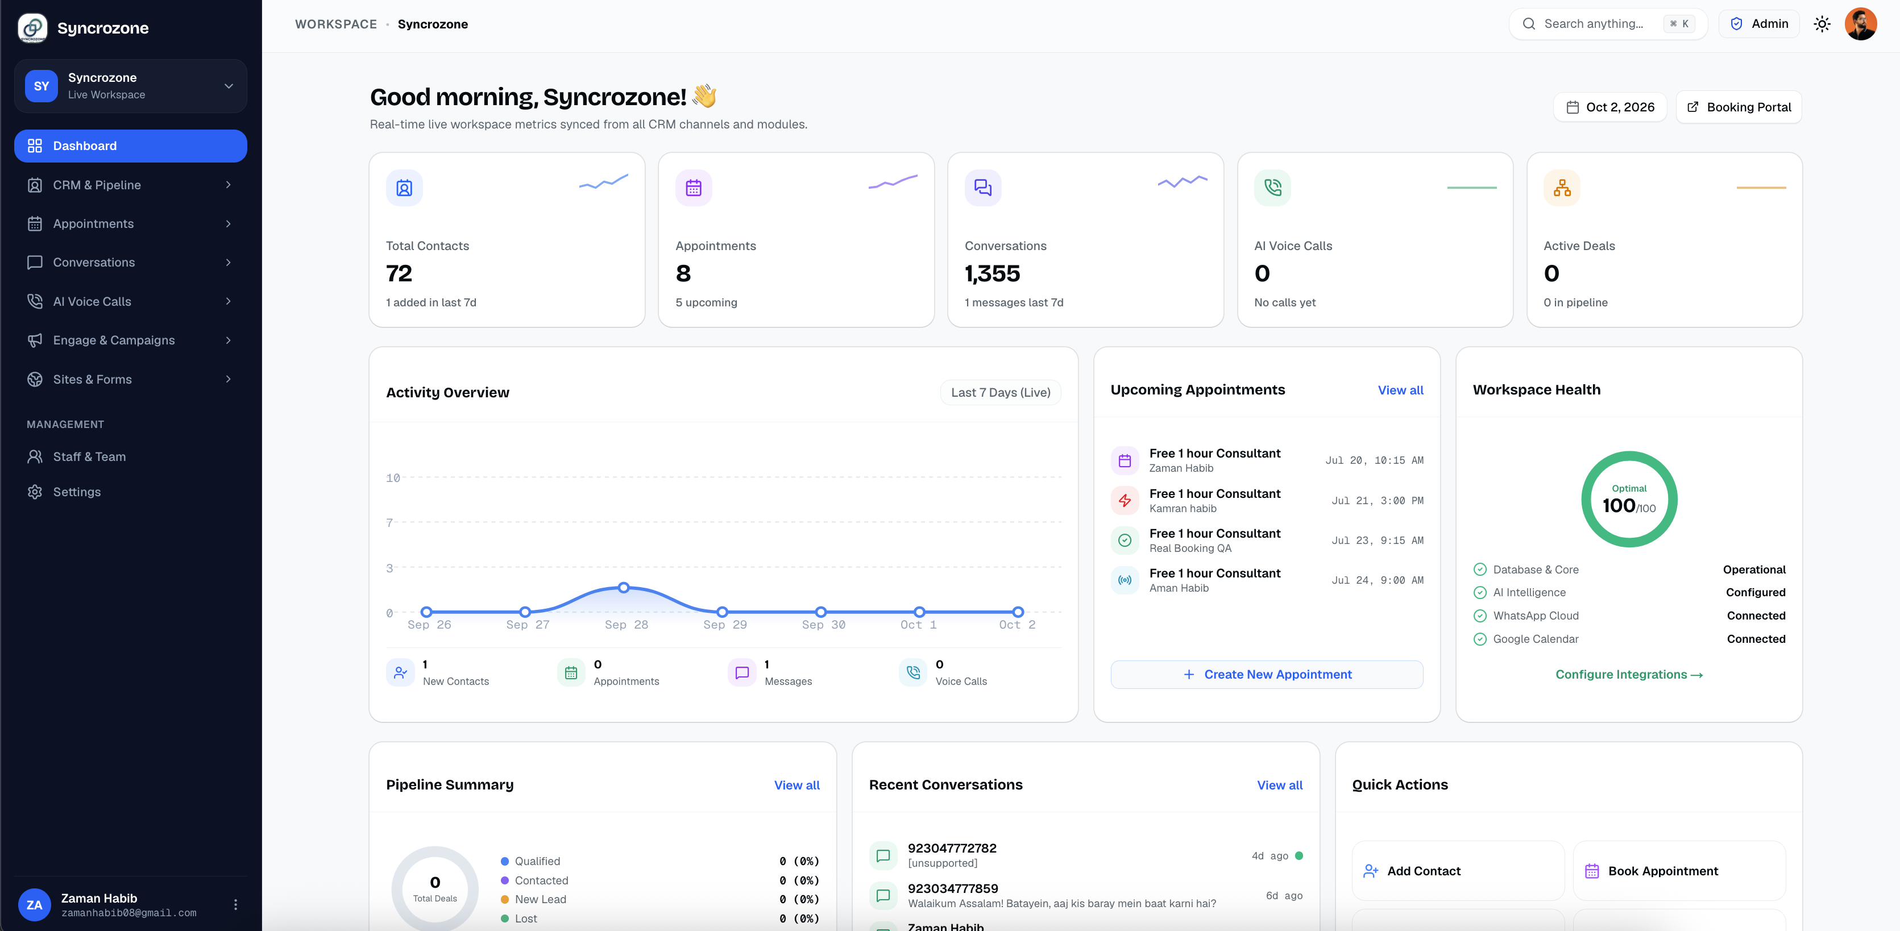Expand the Appointments sidebar menu
This screenshot has height=931, width=1900.
point(131,223)
